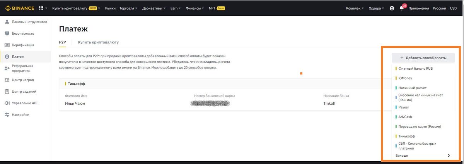Click the Настройки sliders icon
This screenshot has width=464, height=164.
click(7, 115)
